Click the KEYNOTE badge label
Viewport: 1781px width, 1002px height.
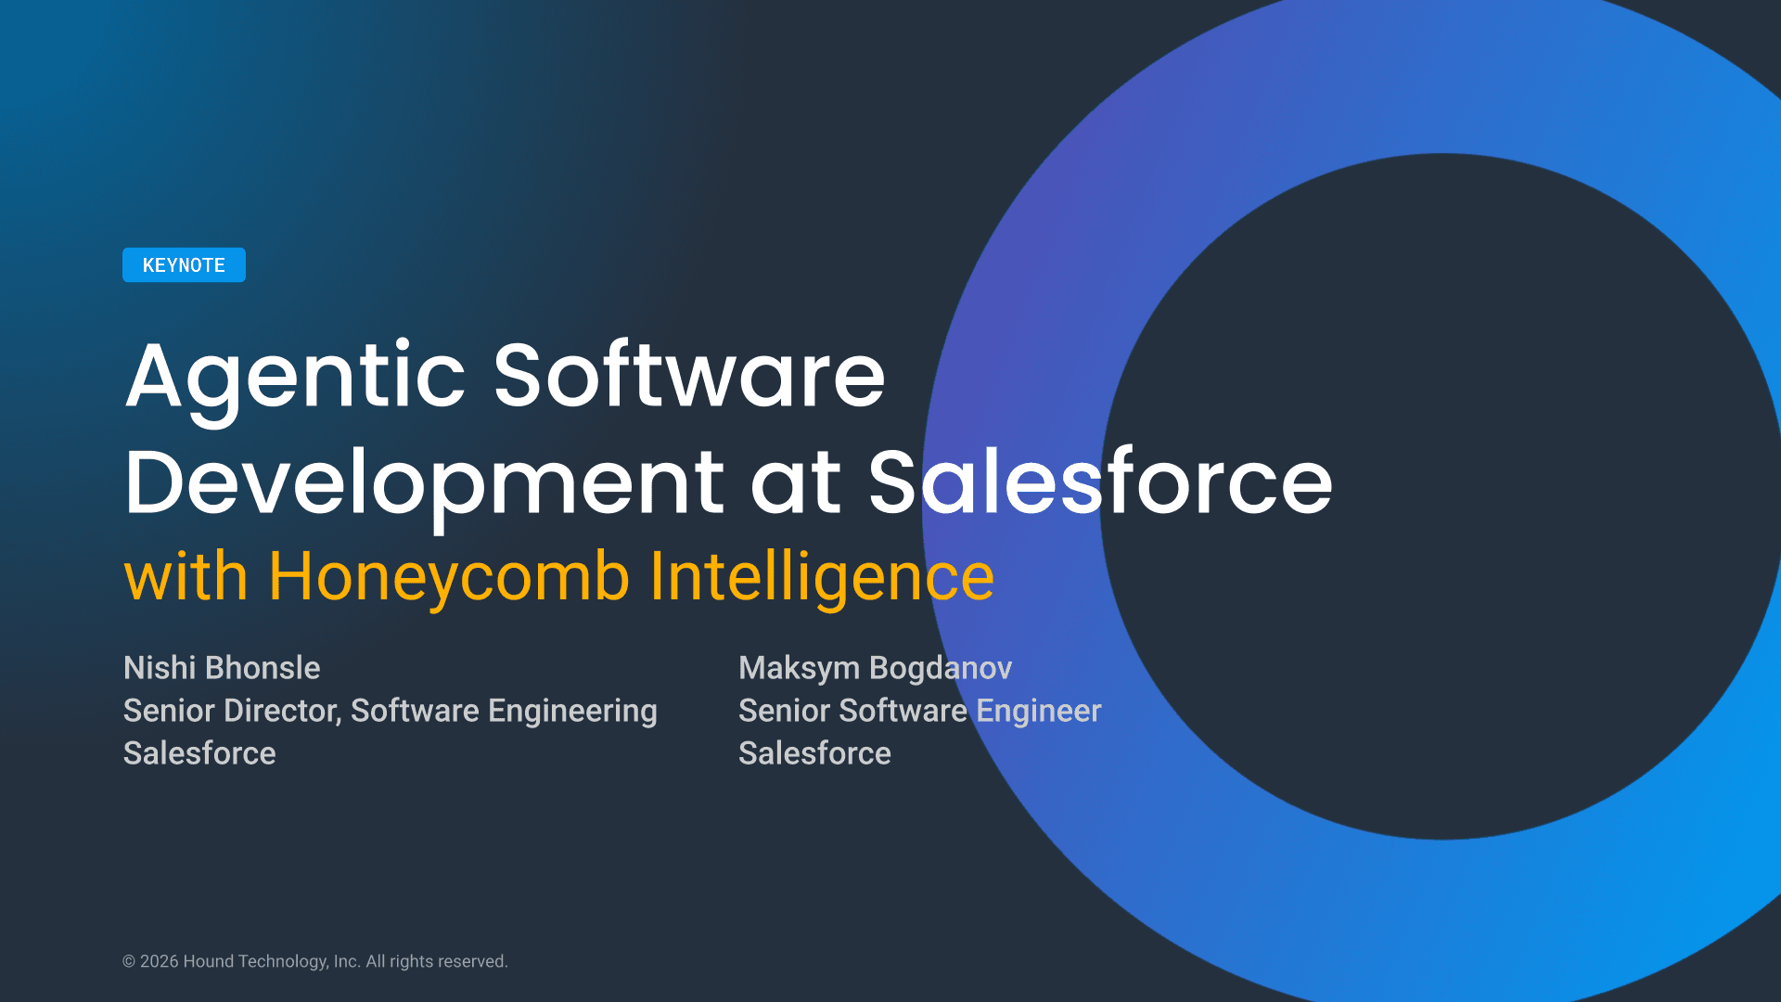(x=184, y=265)
